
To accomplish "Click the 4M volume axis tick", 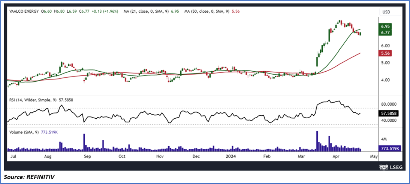I will click(x=385, y=139).
